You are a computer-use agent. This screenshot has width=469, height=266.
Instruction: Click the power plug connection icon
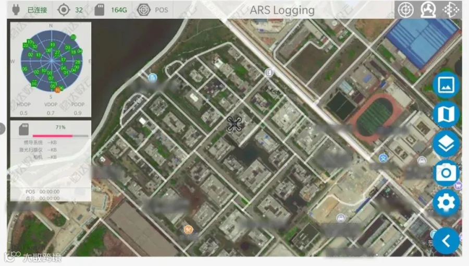point(16,10)
